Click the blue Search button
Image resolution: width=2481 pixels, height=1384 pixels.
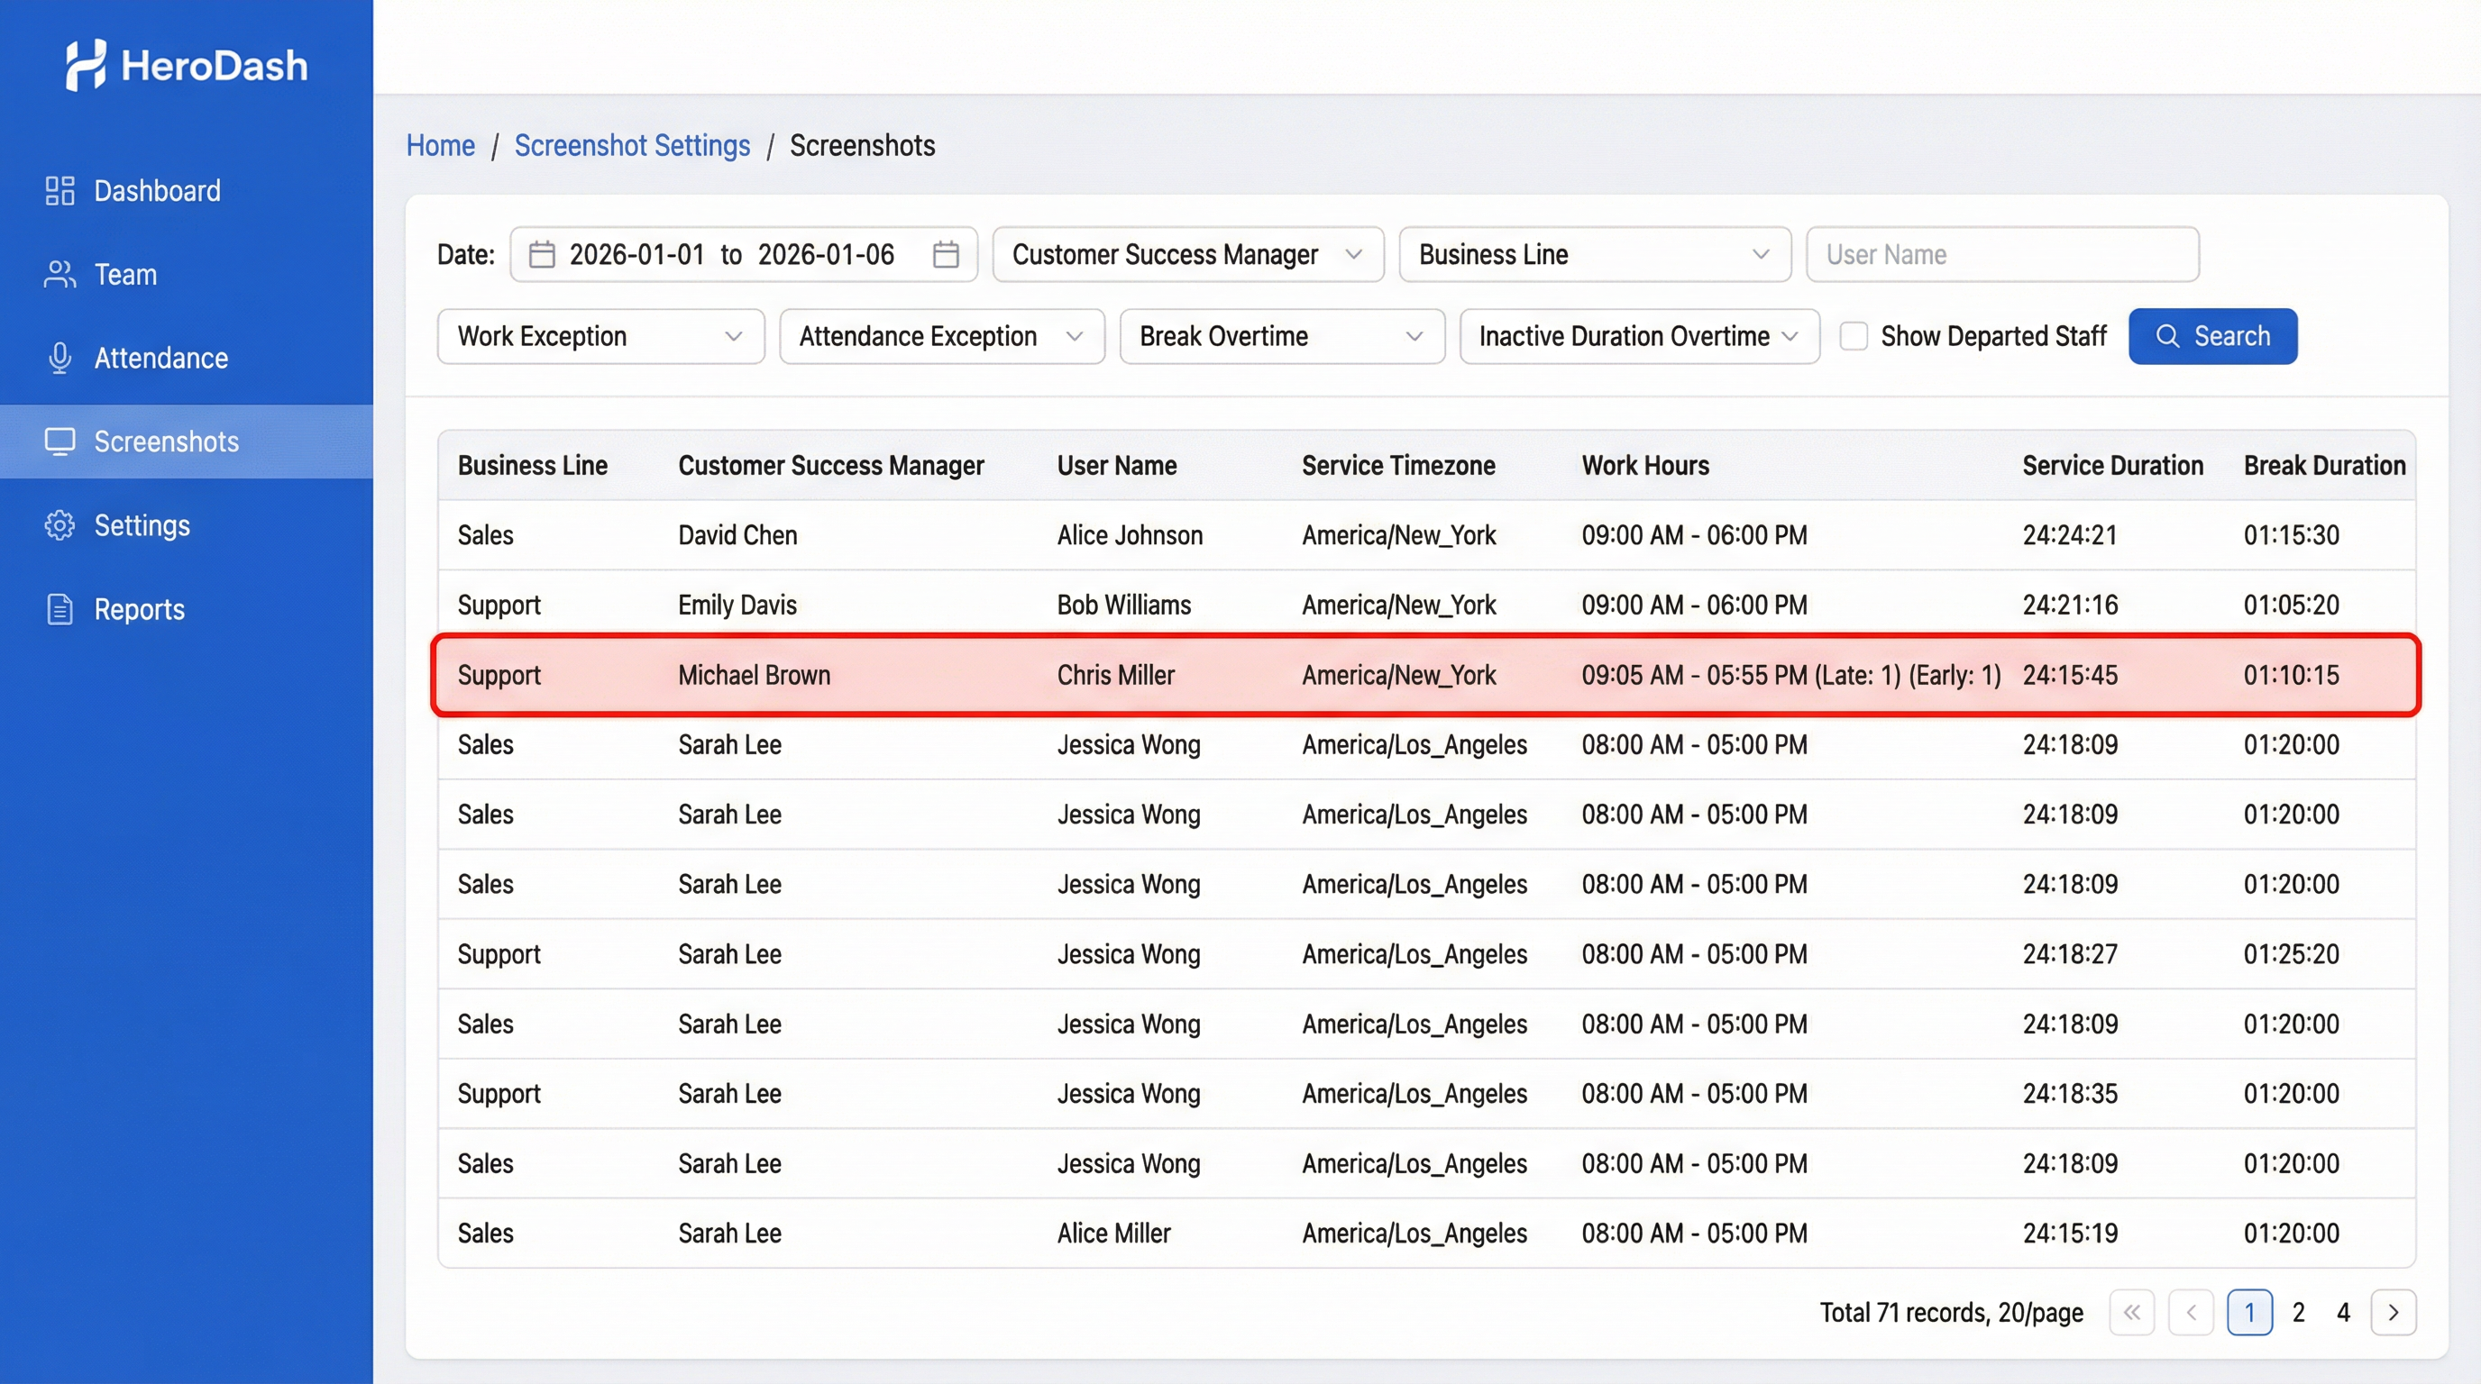coord(2212,336)
